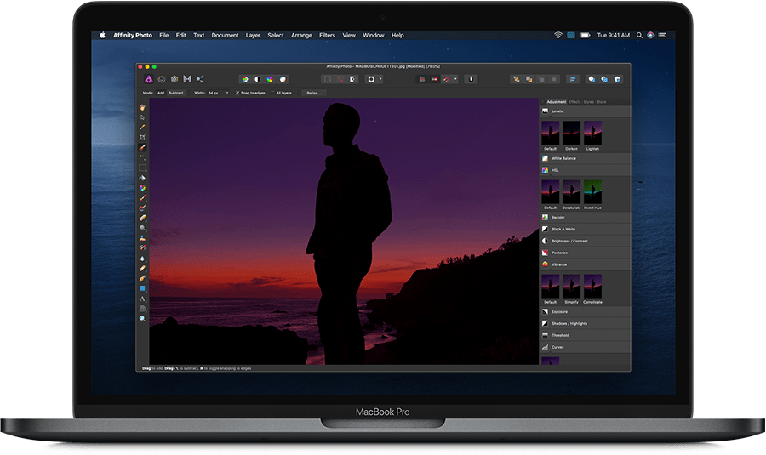Choose the Selection Brush tool

pos(142,147)
